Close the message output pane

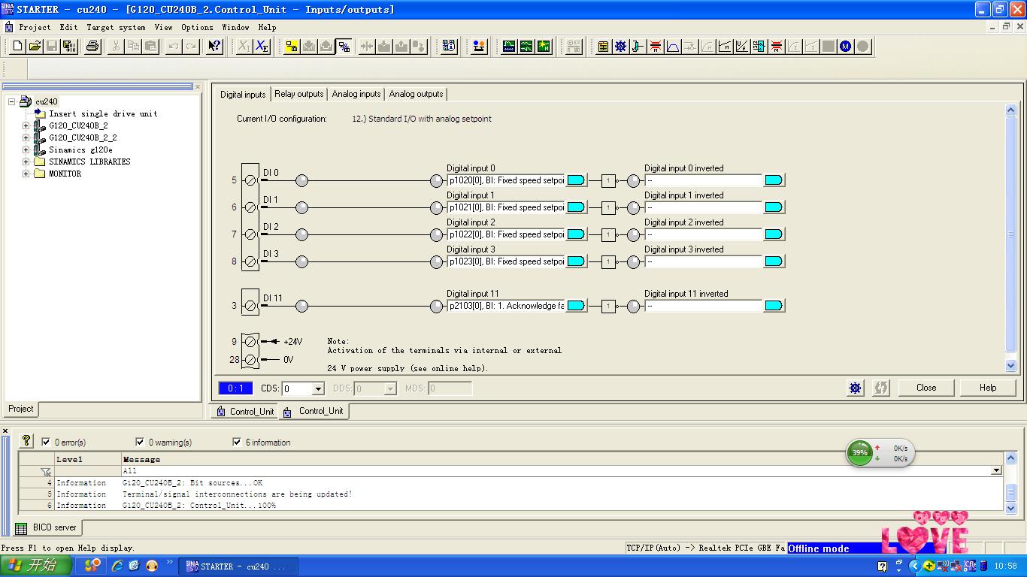point(5,431)
